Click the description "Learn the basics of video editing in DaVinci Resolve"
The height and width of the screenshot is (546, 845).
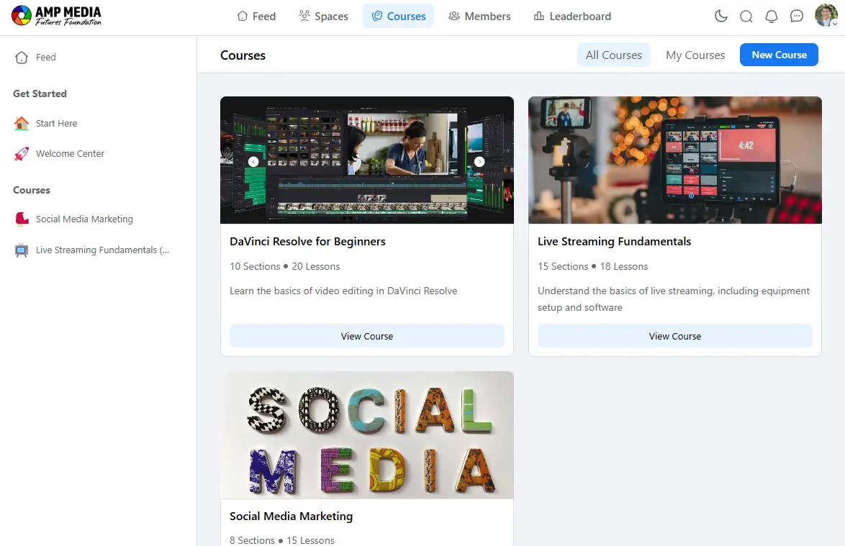(343, 291)
